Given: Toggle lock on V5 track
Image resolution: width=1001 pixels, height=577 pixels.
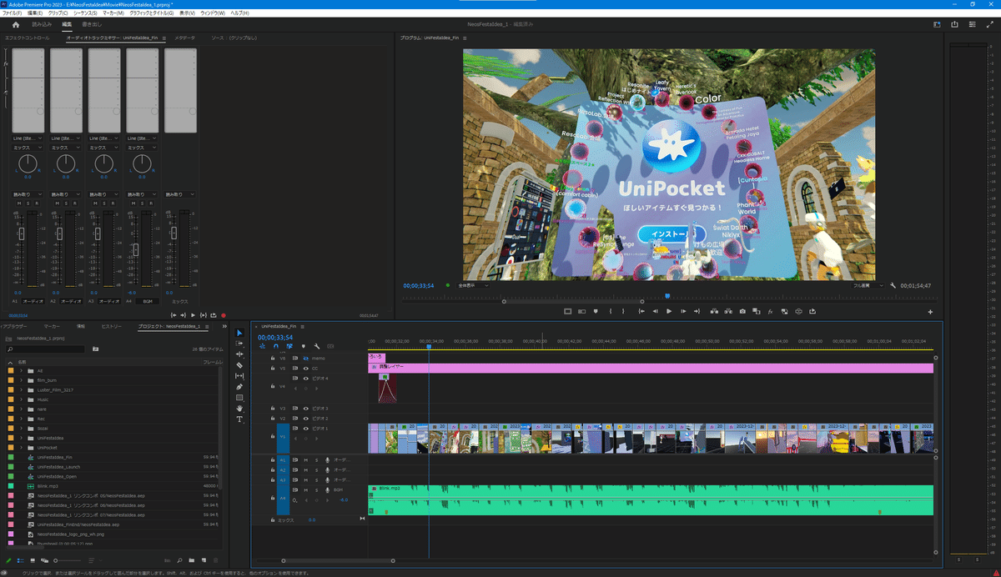Looking at the screenshot, I should 273,369.
